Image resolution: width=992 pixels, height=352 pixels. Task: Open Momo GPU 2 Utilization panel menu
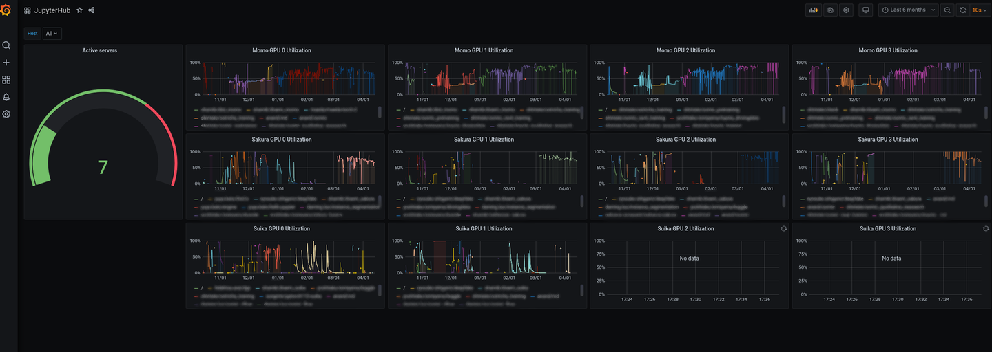pyautogui.click(x=685, y=50)
